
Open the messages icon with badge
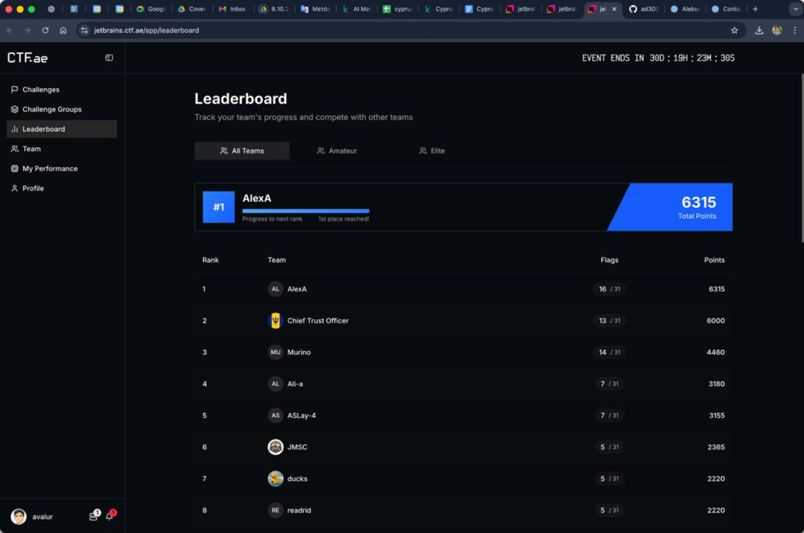pos(94,515)
